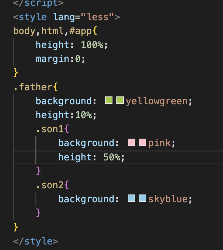The image size is (223, 250).
Task: Click the 'margin:0;' declaration
Action: (x=60, y=59)
